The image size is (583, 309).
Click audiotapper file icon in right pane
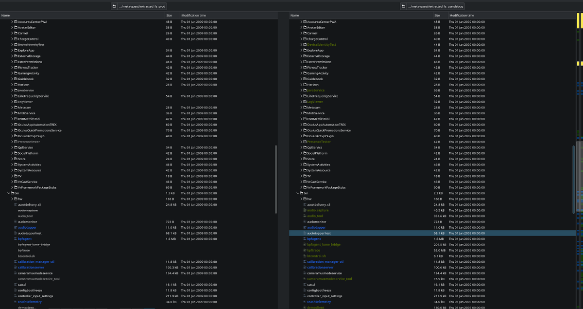305,228
